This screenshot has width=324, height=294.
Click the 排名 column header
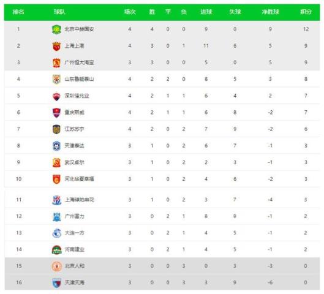click(18, 12)
